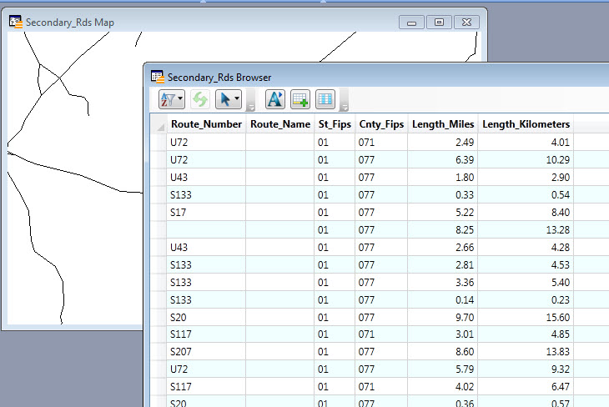609x407 pixels.
Task: Close the Secondary_Rds Map window
Action: pyautogui.click(x=466, y=23)
